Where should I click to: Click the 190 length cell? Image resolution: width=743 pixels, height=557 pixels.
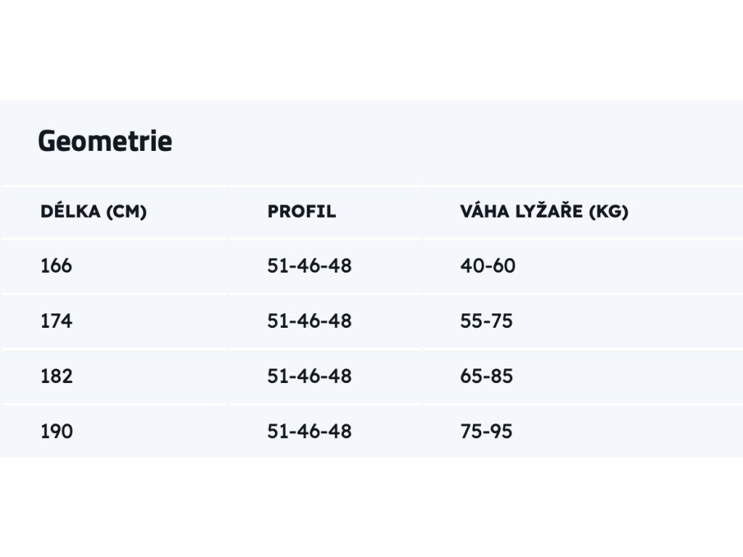[57, 432]
